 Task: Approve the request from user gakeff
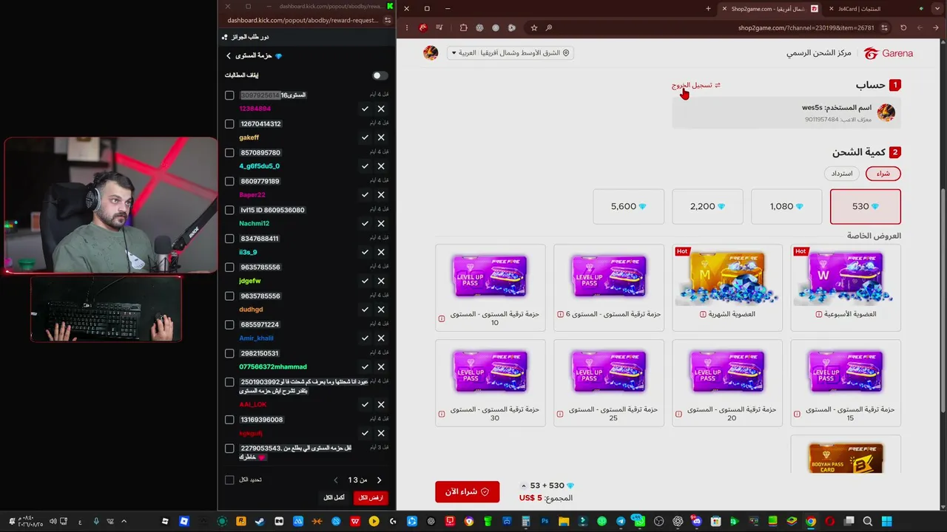click(365, 137)
